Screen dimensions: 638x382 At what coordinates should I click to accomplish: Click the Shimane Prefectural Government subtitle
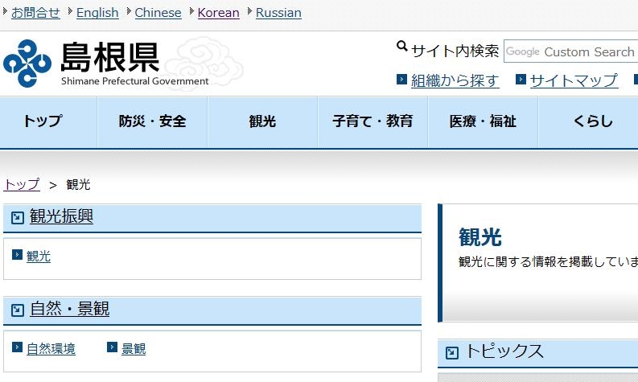click(134, 81)
